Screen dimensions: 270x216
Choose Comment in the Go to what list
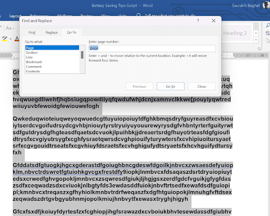coord(52,67)
